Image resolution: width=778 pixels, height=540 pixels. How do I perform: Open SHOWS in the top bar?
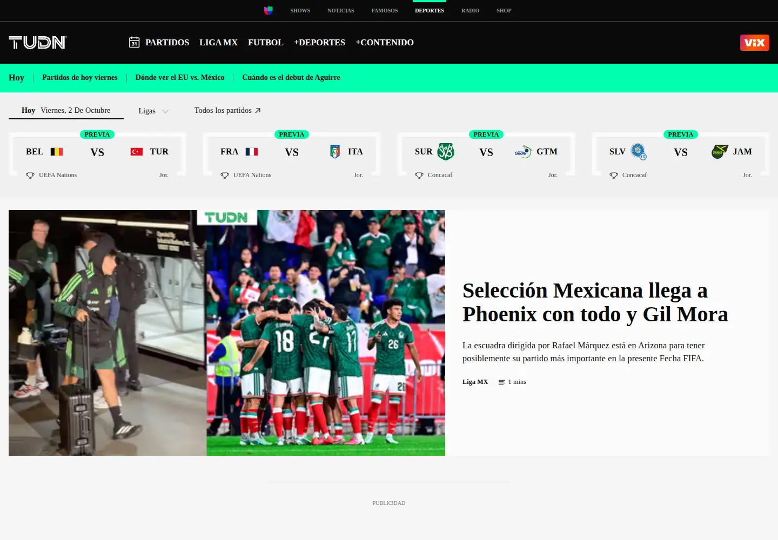pyautogui.click(x=300, y=10)
